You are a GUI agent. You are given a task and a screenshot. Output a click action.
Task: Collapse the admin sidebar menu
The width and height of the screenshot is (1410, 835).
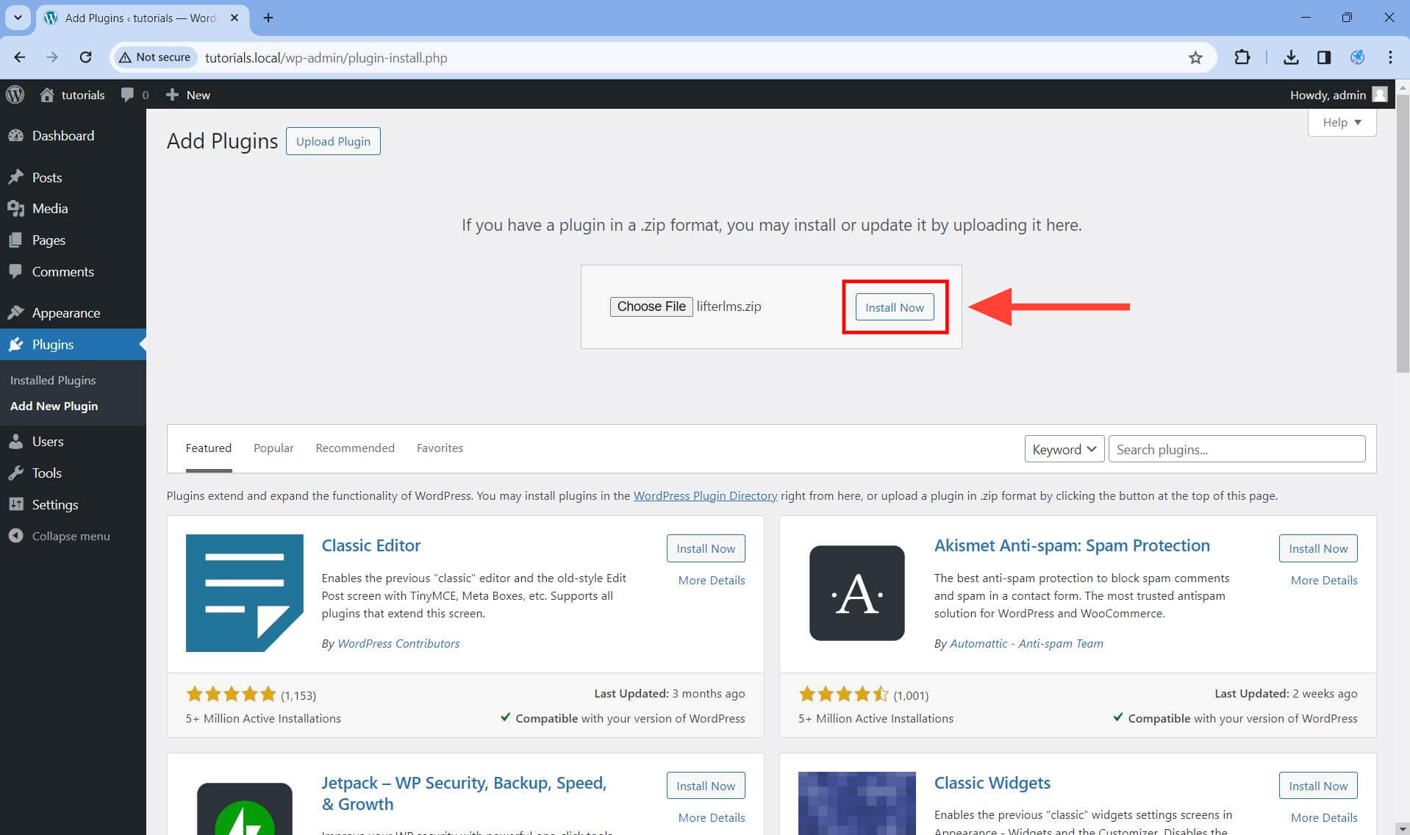click(x=69, y=536)
